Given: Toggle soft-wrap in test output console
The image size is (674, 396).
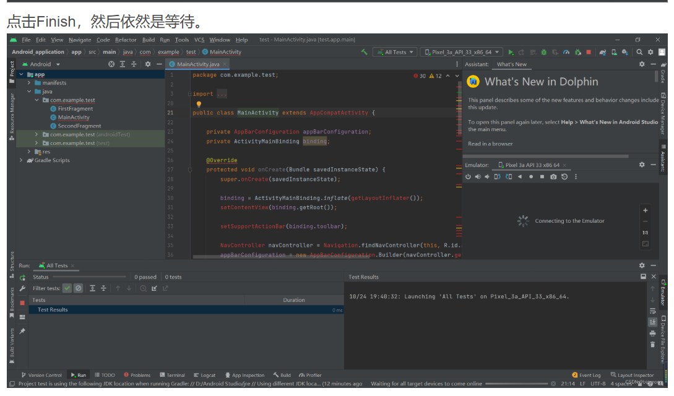Looking at the screenshot, I should click(x=652, y=311).
